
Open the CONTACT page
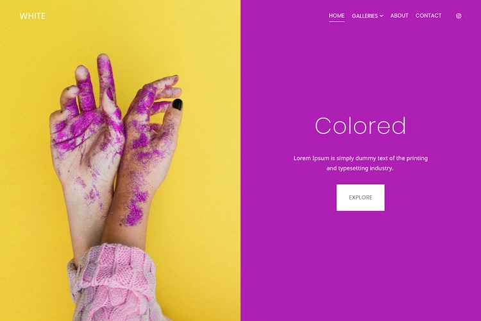(428, 15)
